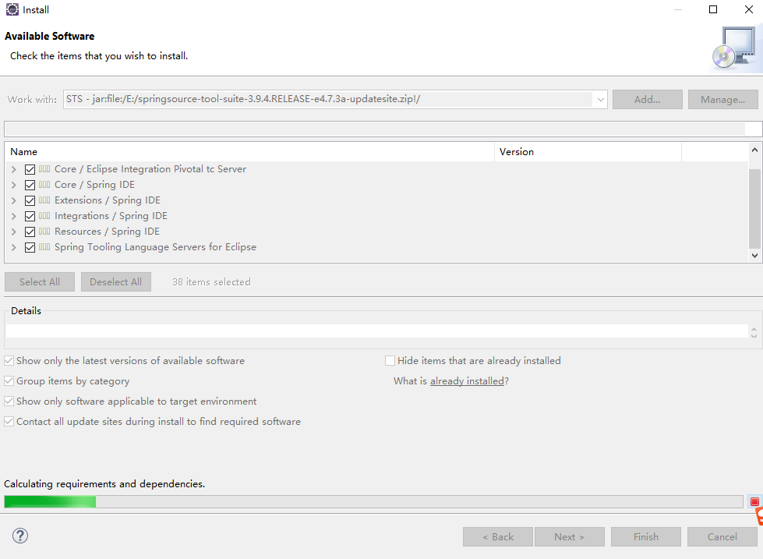The image size is (763, 559).
Task: Click the software list scrollbar down arrow
Action: click(x=754, y=255)
